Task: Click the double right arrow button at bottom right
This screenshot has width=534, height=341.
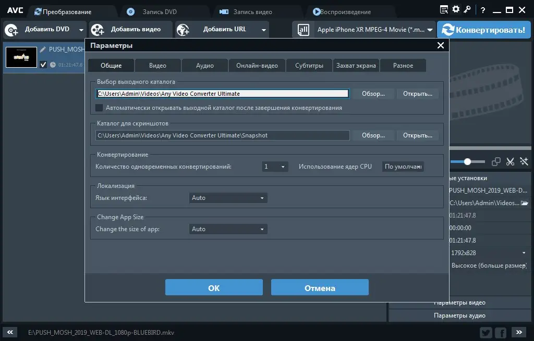Action: coord(519,332)
